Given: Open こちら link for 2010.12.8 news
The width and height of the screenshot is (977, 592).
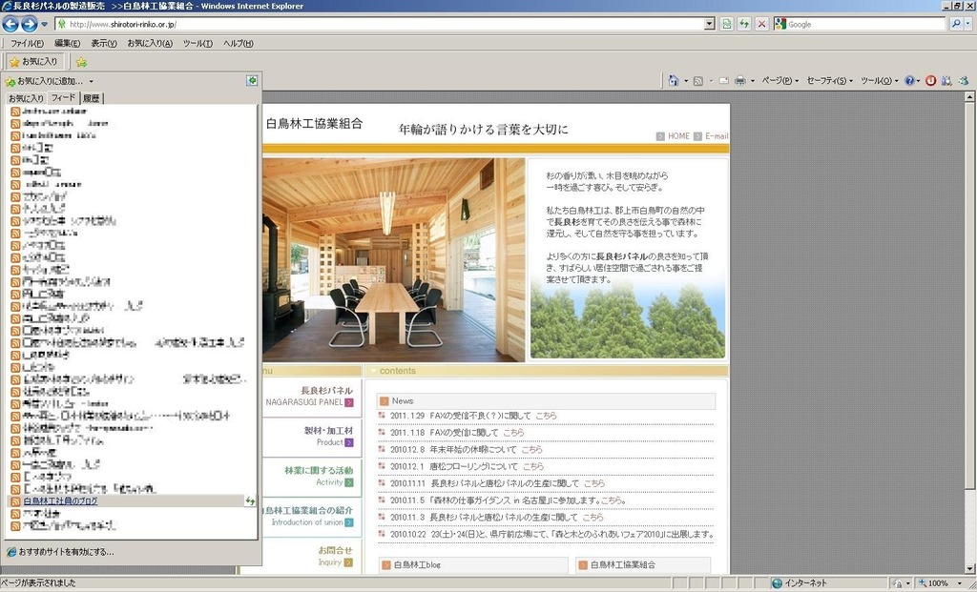Looking at the screenshot, I should [x=531, y=449].
